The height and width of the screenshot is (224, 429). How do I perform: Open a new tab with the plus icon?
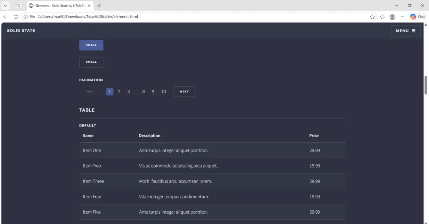point(99,6)
